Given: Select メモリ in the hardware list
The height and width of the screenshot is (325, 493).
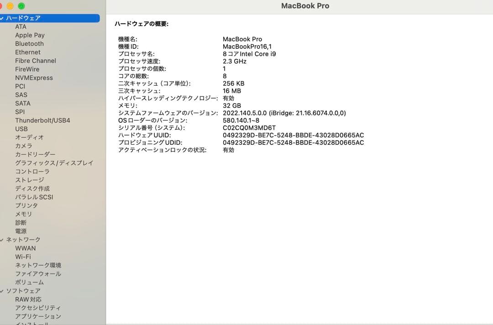Looking at the screenshot, I should [21, 214].
